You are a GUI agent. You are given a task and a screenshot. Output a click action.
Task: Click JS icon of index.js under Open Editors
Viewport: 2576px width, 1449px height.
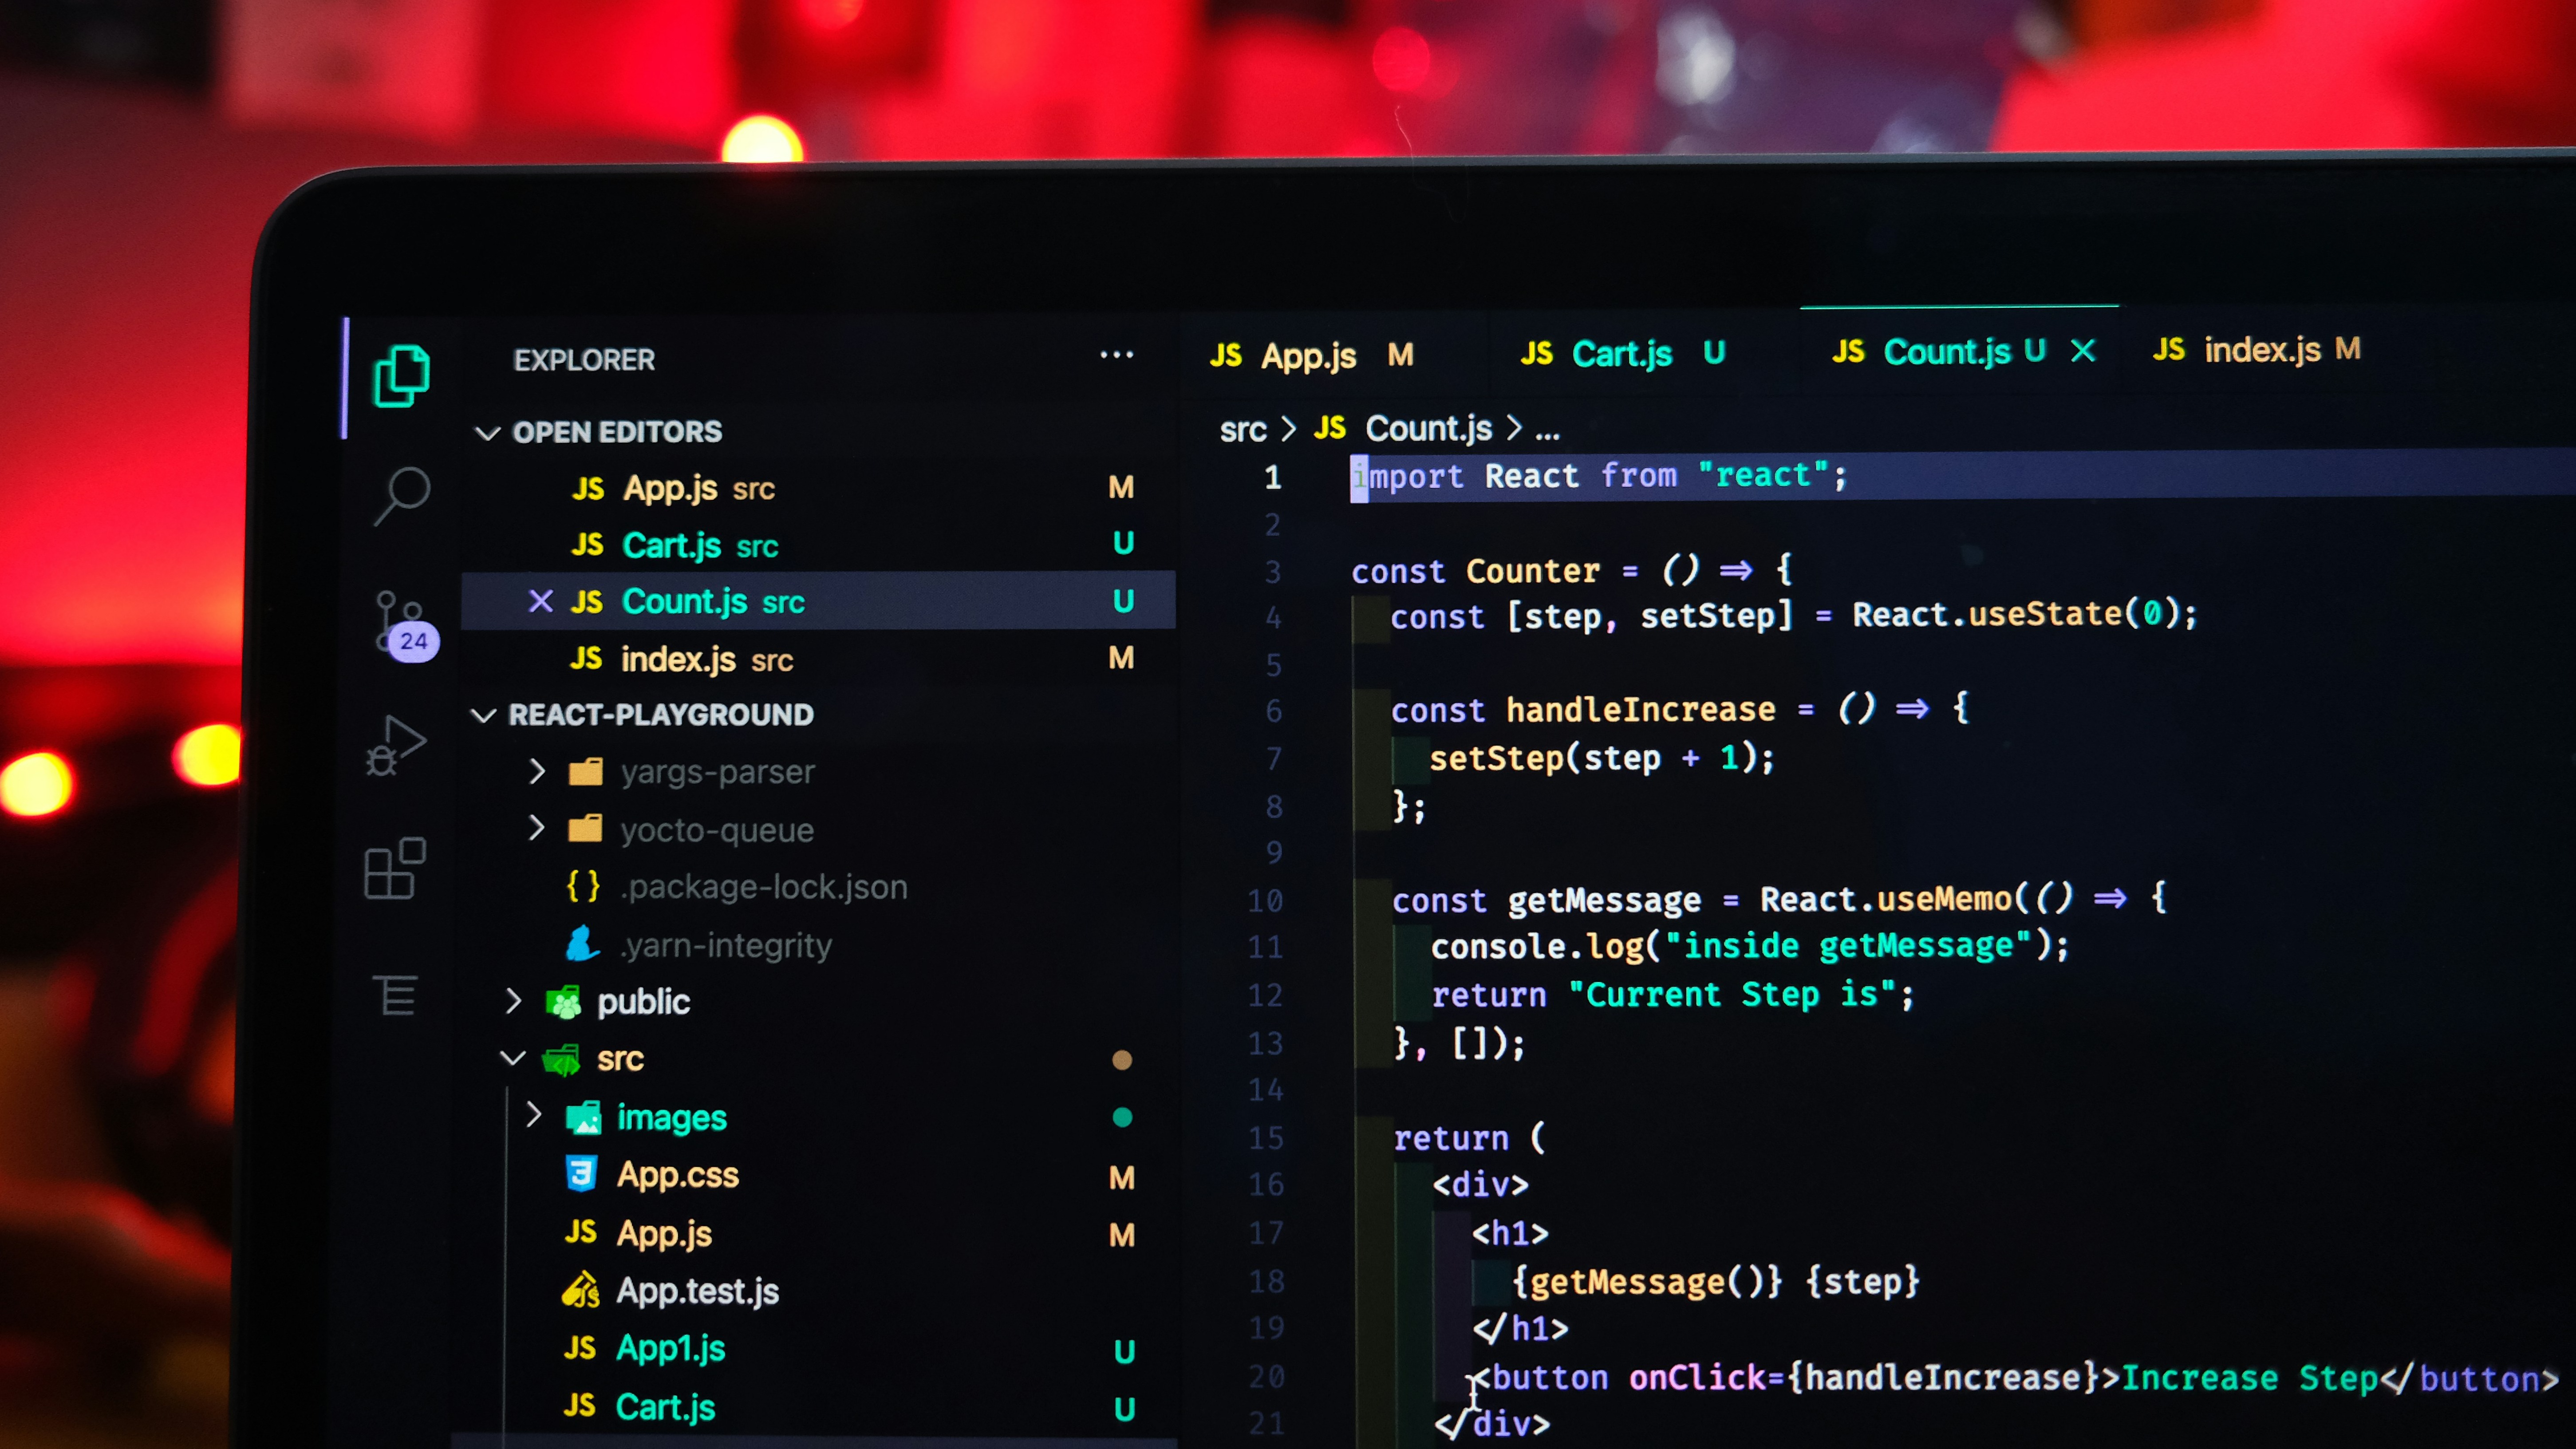coord(587,659)
